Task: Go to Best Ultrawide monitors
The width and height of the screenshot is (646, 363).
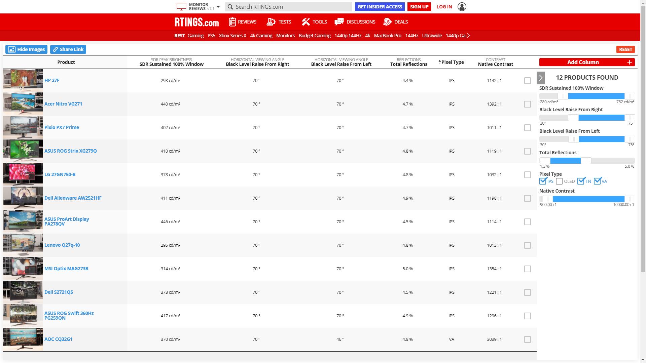Action: click(432, 36)
